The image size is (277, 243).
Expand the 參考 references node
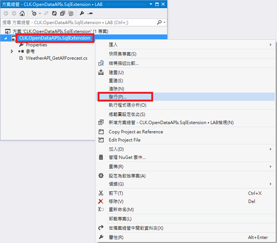12,51
